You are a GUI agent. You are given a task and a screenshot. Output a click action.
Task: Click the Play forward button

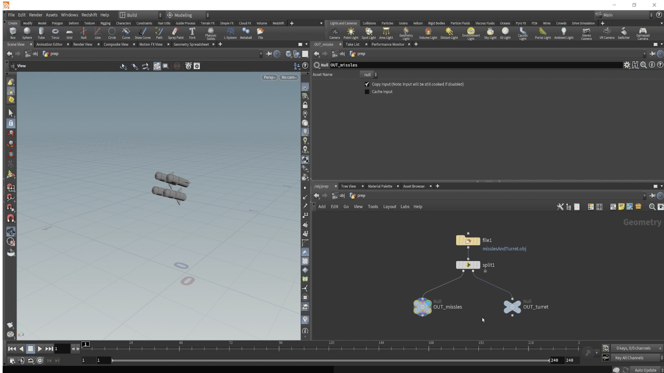tap(40, 349)
